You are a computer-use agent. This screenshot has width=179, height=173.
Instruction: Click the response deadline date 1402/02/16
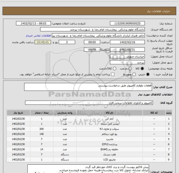[x=127, y=42]
